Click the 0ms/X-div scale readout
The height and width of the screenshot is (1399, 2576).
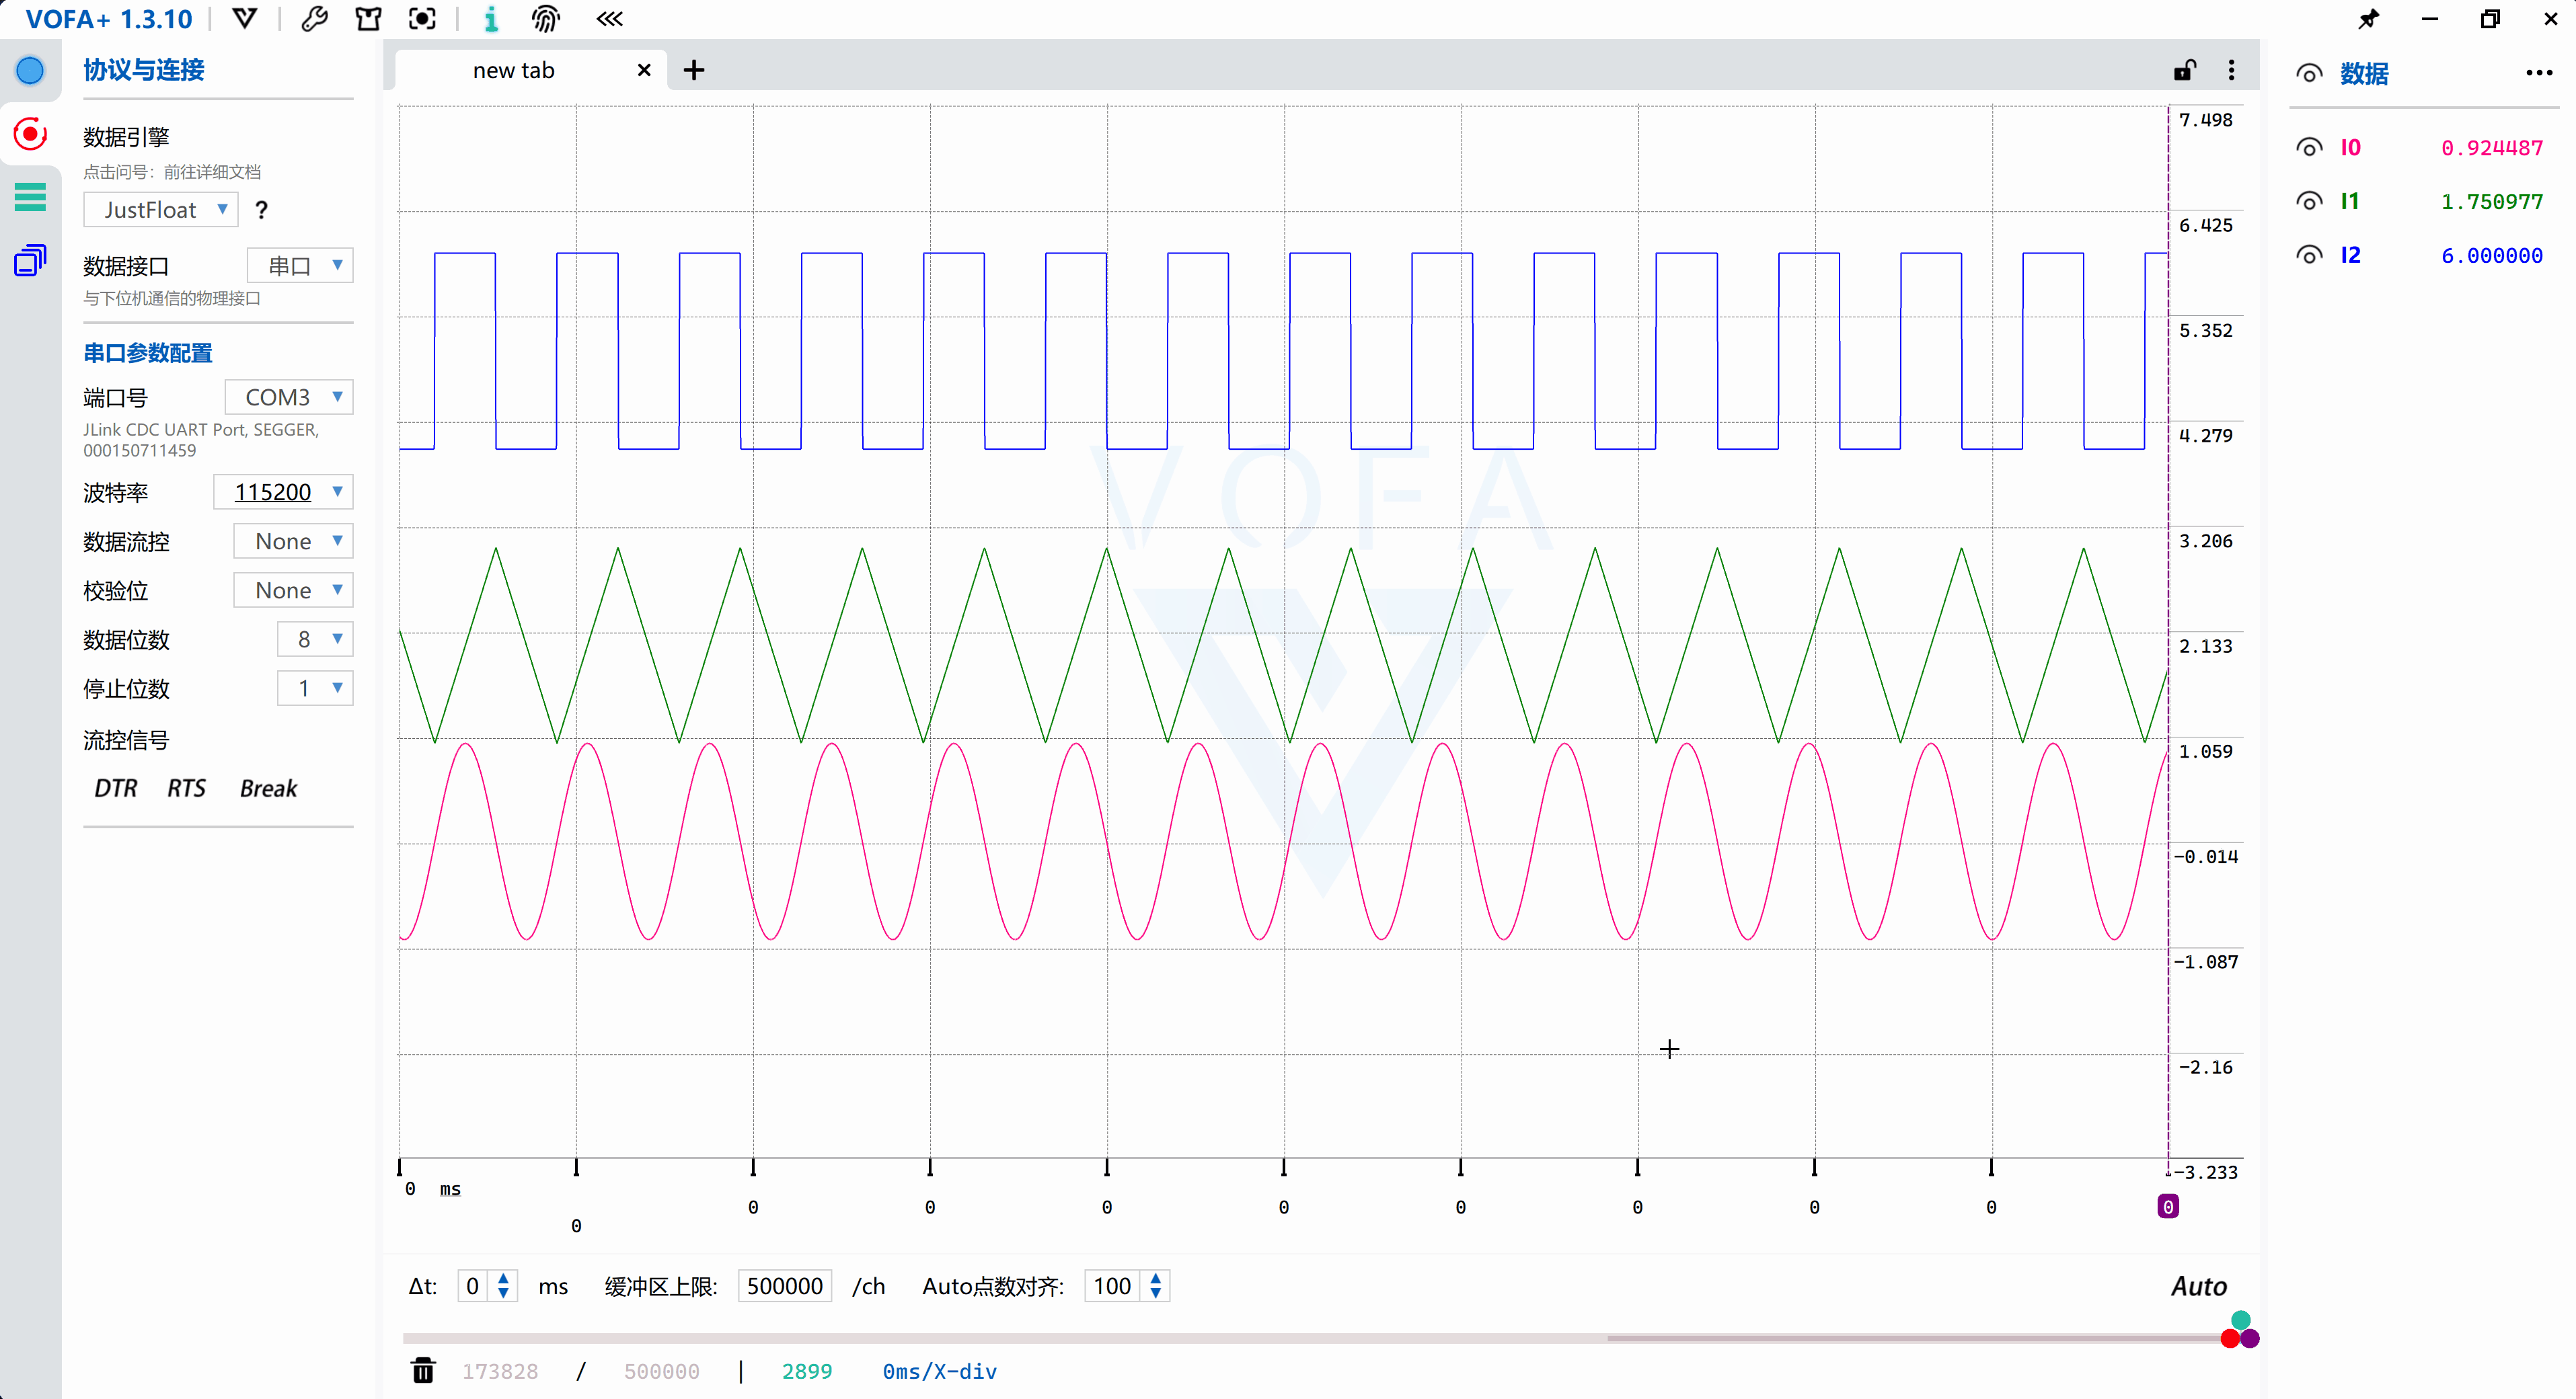tap(939, 1371)
